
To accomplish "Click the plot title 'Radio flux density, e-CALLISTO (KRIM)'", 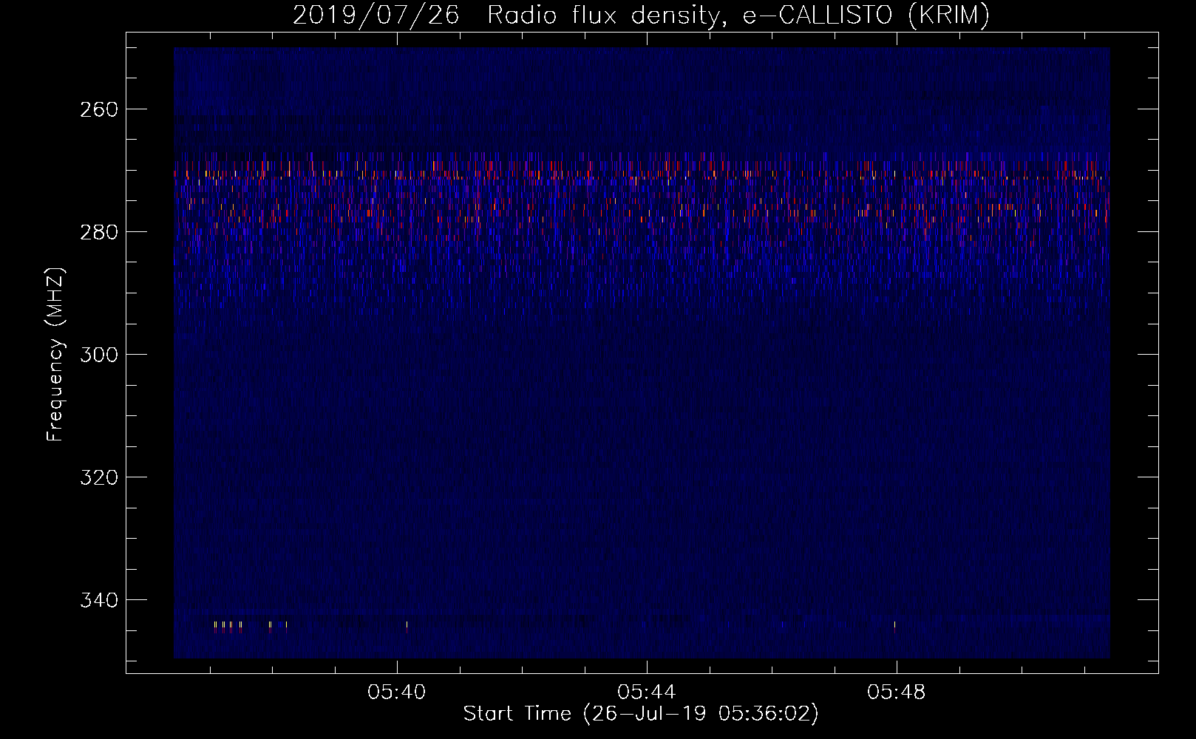I will [738, 16].
